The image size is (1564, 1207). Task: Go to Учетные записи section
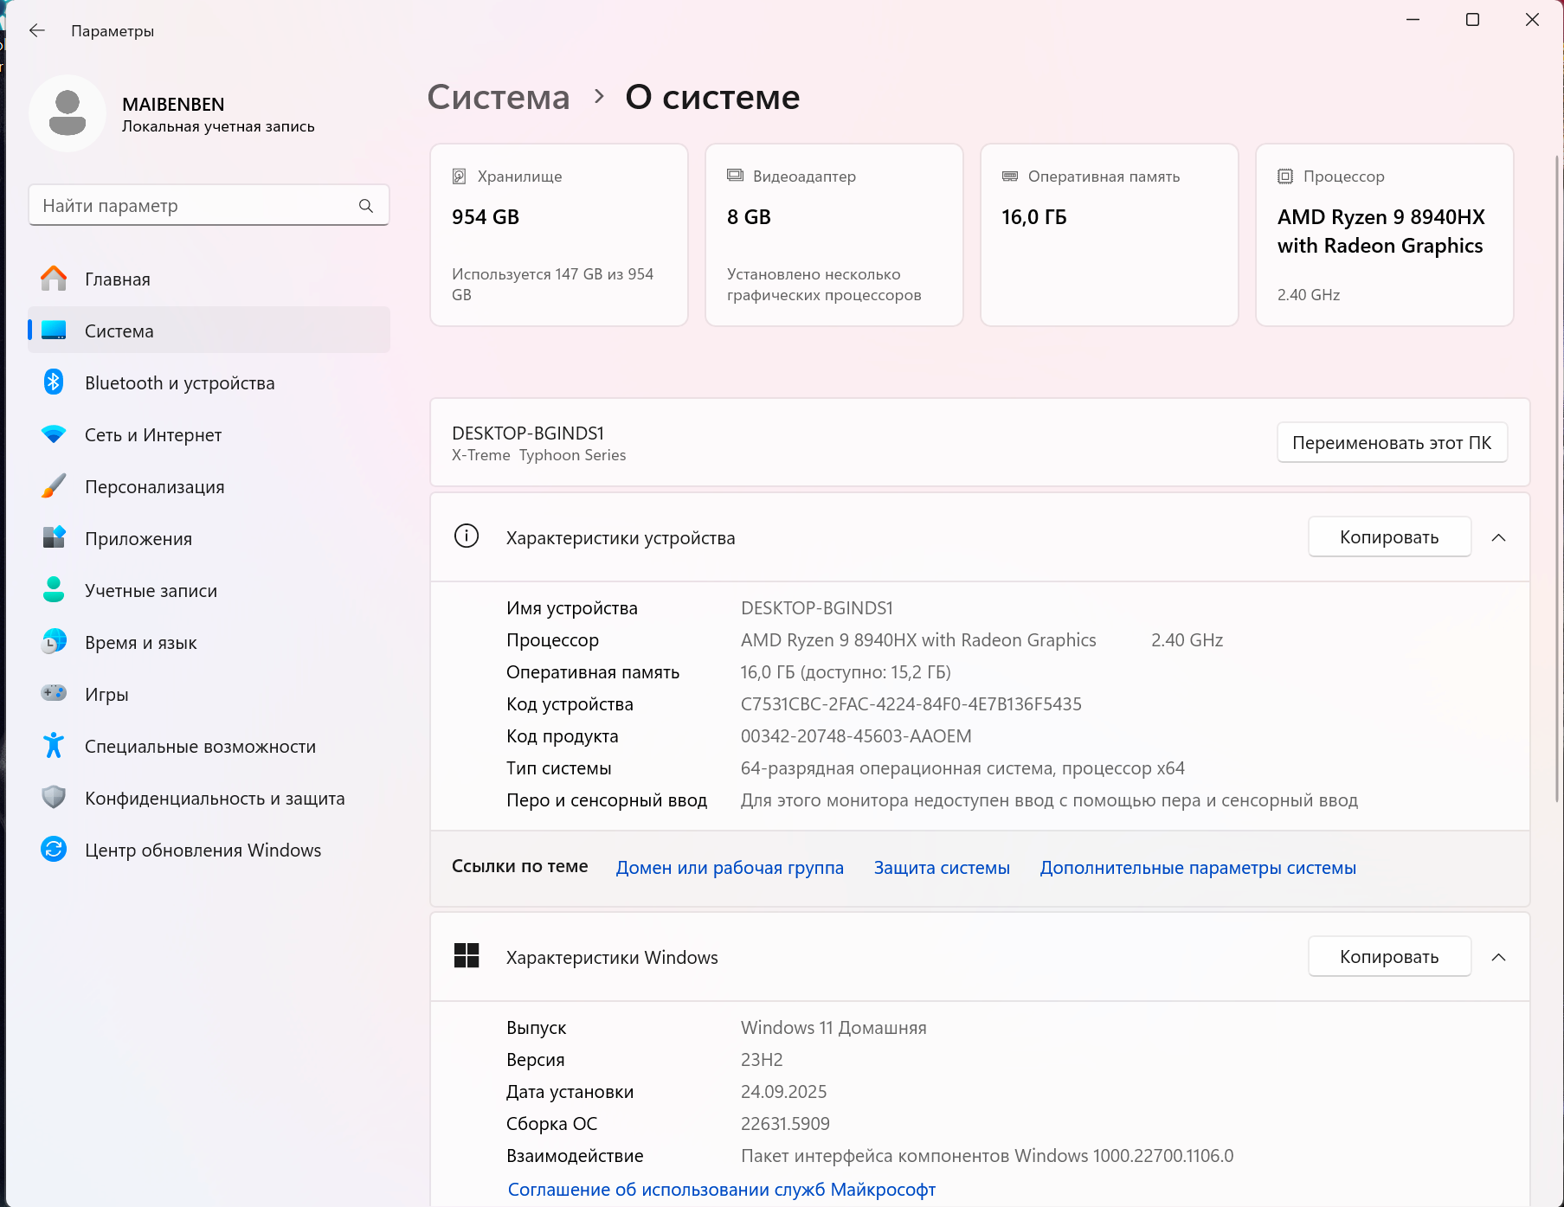(x=151, y=591)
